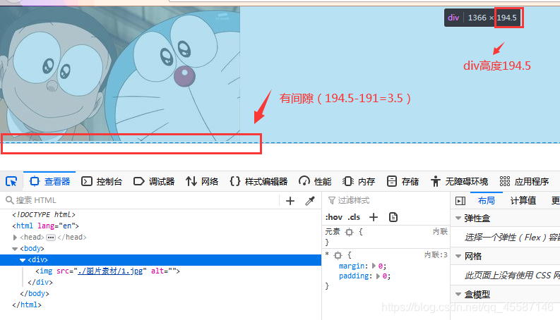Click the Doraemon image on page
Viewport: 560px width, 320px height.
(120, 73)
